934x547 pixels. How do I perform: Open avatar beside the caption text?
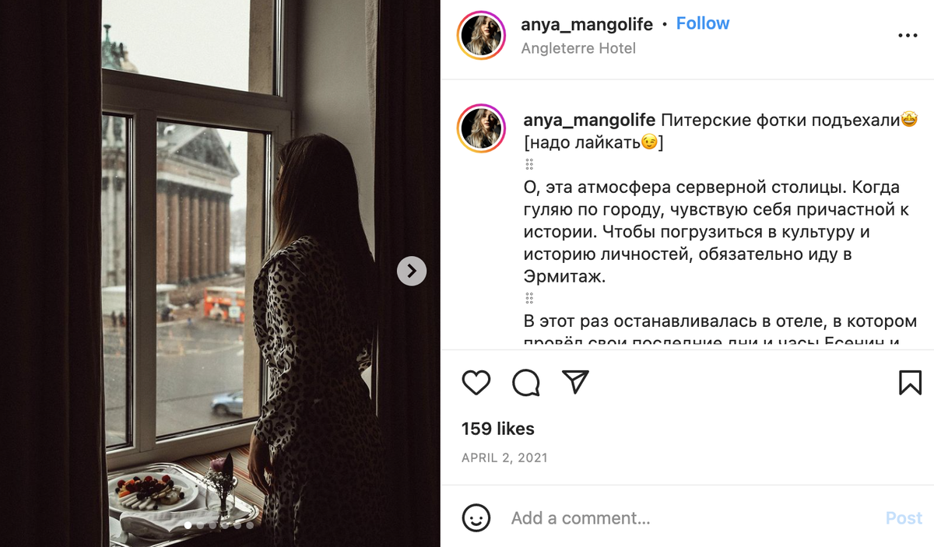coord(482,128)
